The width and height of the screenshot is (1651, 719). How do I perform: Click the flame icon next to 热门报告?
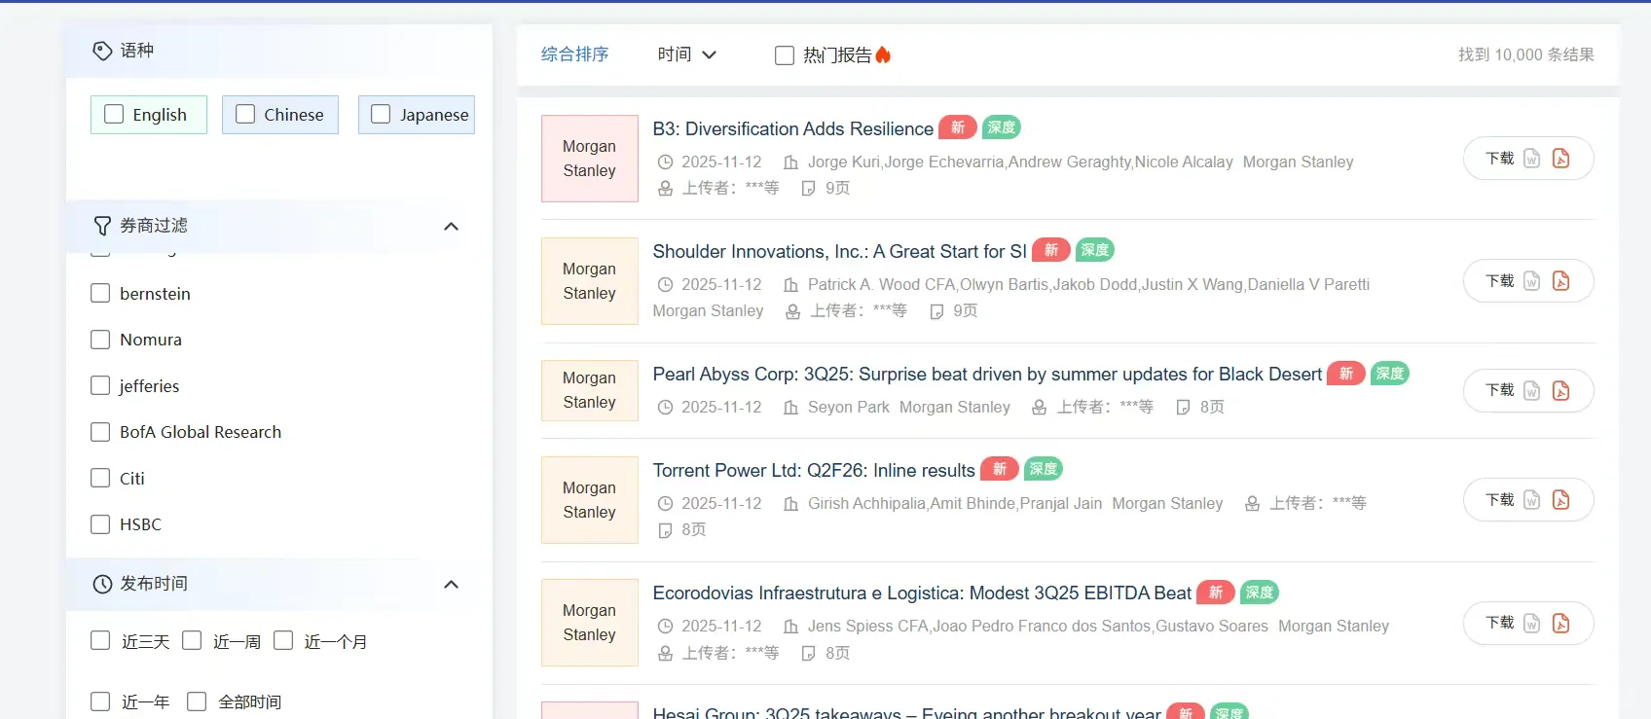tap(883, 54)
